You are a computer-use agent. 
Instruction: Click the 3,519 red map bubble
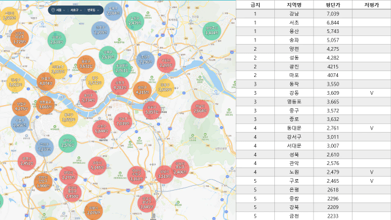tap(164, 174)
